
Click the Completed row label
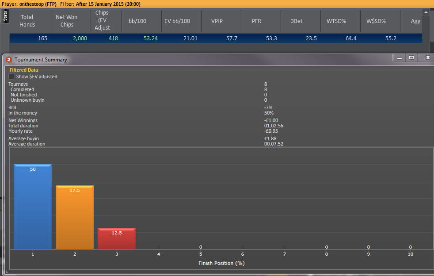pos(23,89)
